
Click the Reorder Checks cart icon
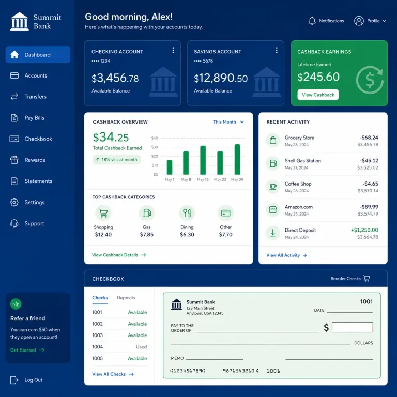pos(367,279)
